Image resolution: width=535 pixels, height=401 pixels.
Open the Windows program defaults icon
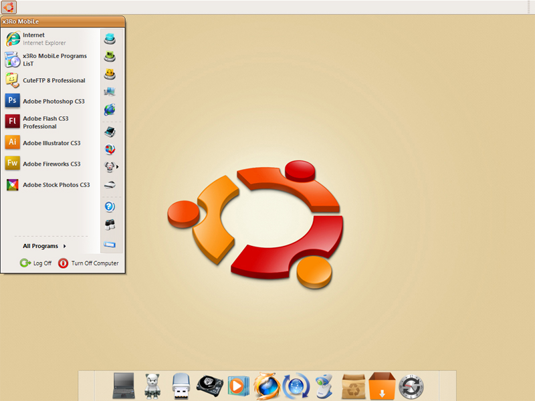pos(110,149)
